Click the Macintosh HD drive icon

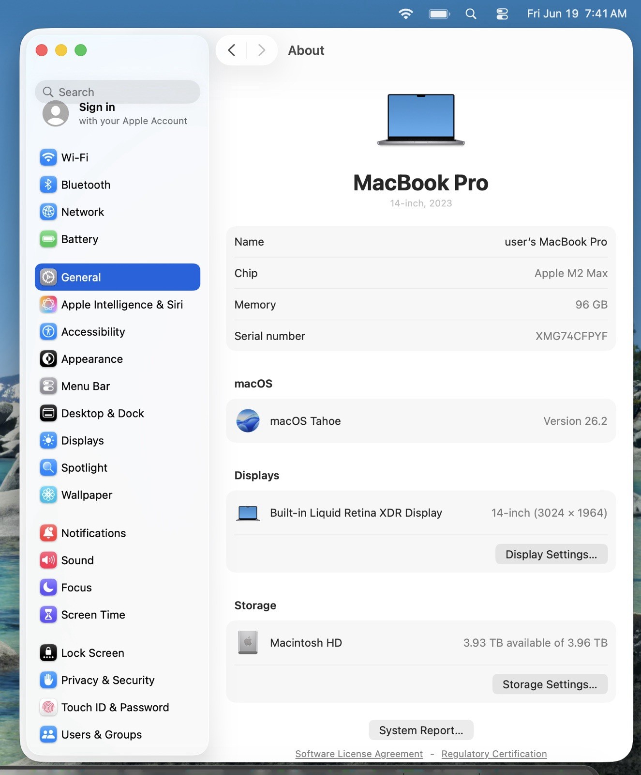pos(248,642)
